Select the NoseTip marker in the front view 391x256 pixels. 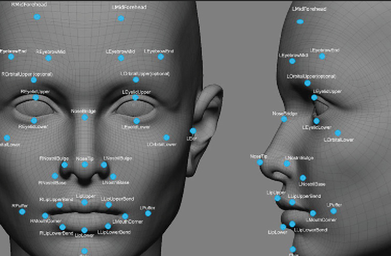[x=85, y=164]
